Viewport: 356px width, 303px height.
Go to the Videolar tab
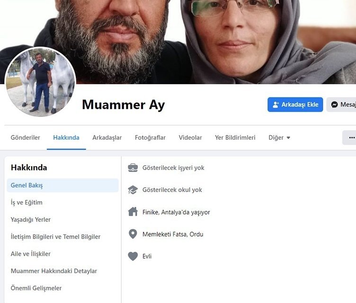coord(190,138)
